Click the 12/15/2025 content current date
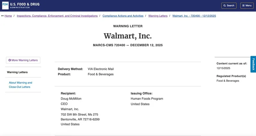This screenshot has width=256, height=136. click(223, 68)
